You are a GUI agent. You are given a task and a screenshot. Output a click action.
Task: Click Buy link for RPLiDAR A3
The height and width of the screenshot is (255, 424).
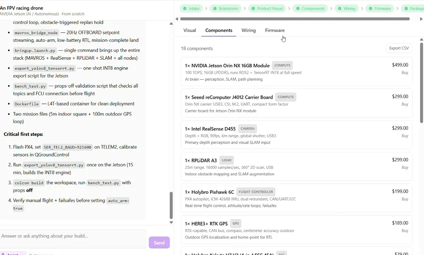pos(405,167)
